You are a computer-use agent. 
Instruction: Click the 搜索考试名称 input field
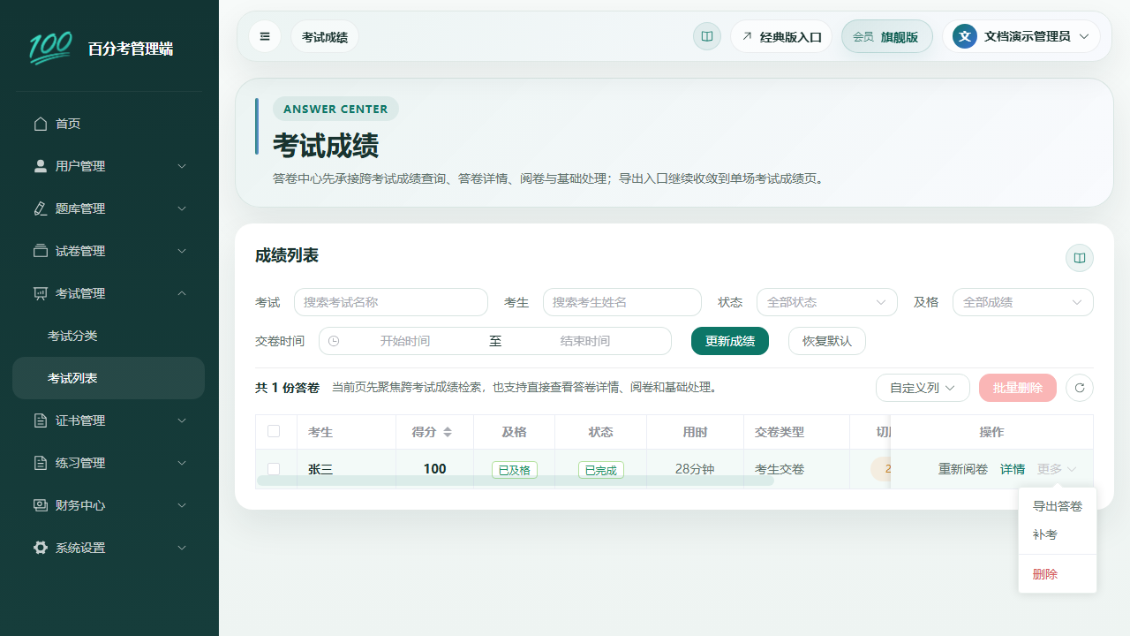coord(391,302)
